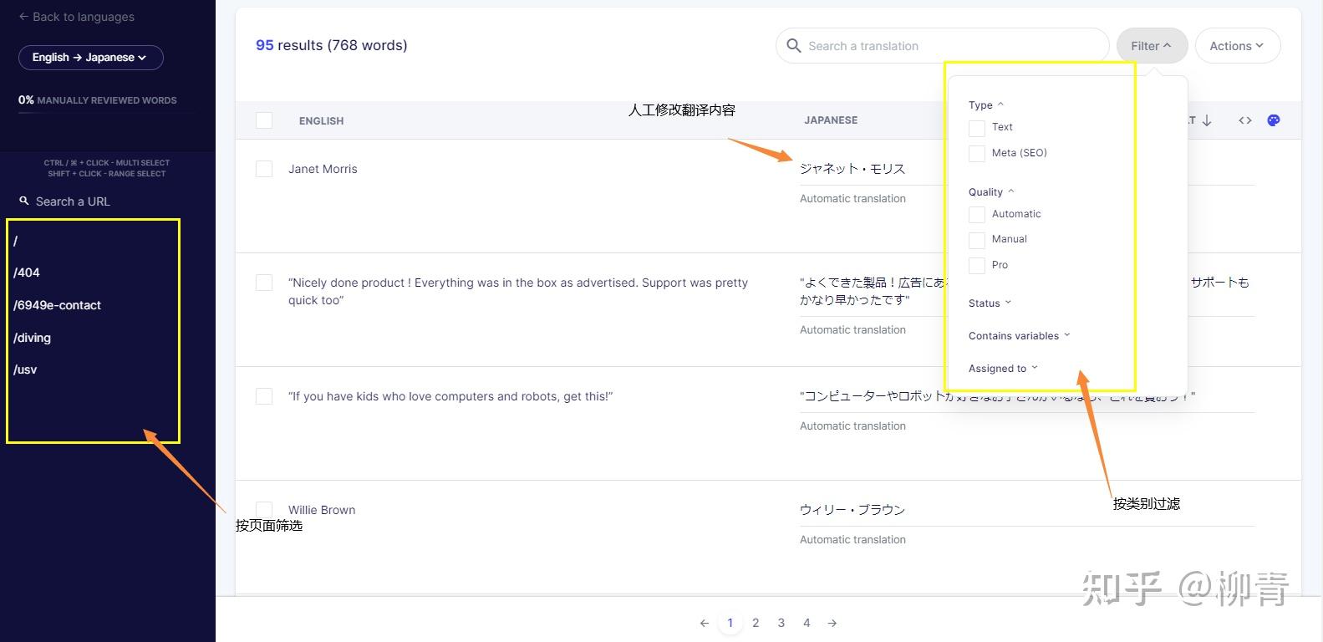Filter by Pro quality

pyautogui.click(x=976, y=266)
